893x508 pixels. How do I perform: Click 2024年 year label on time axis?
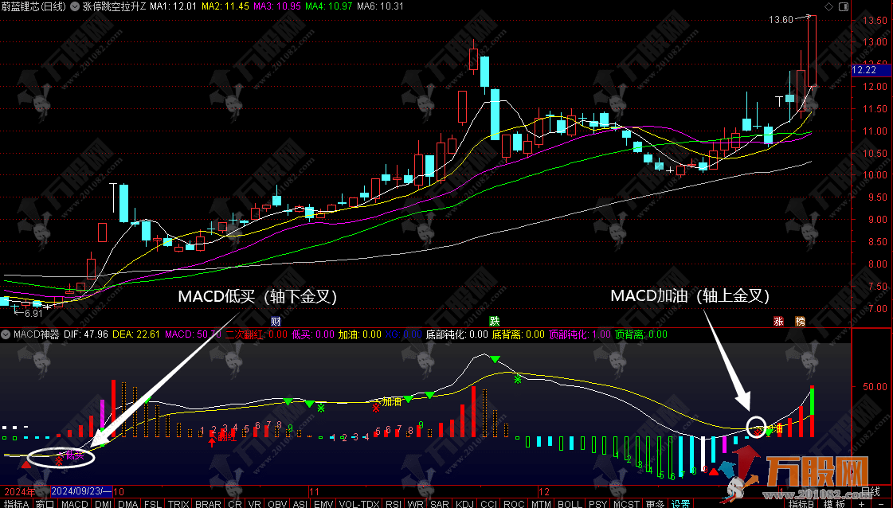(19, 491)
